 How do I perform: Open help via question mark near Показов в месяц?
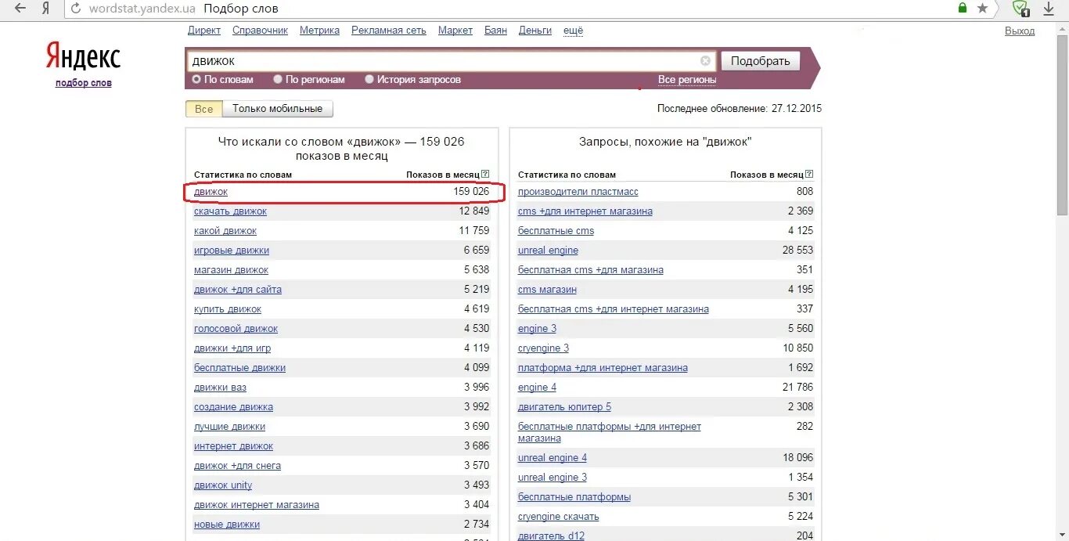pos(485,173)
